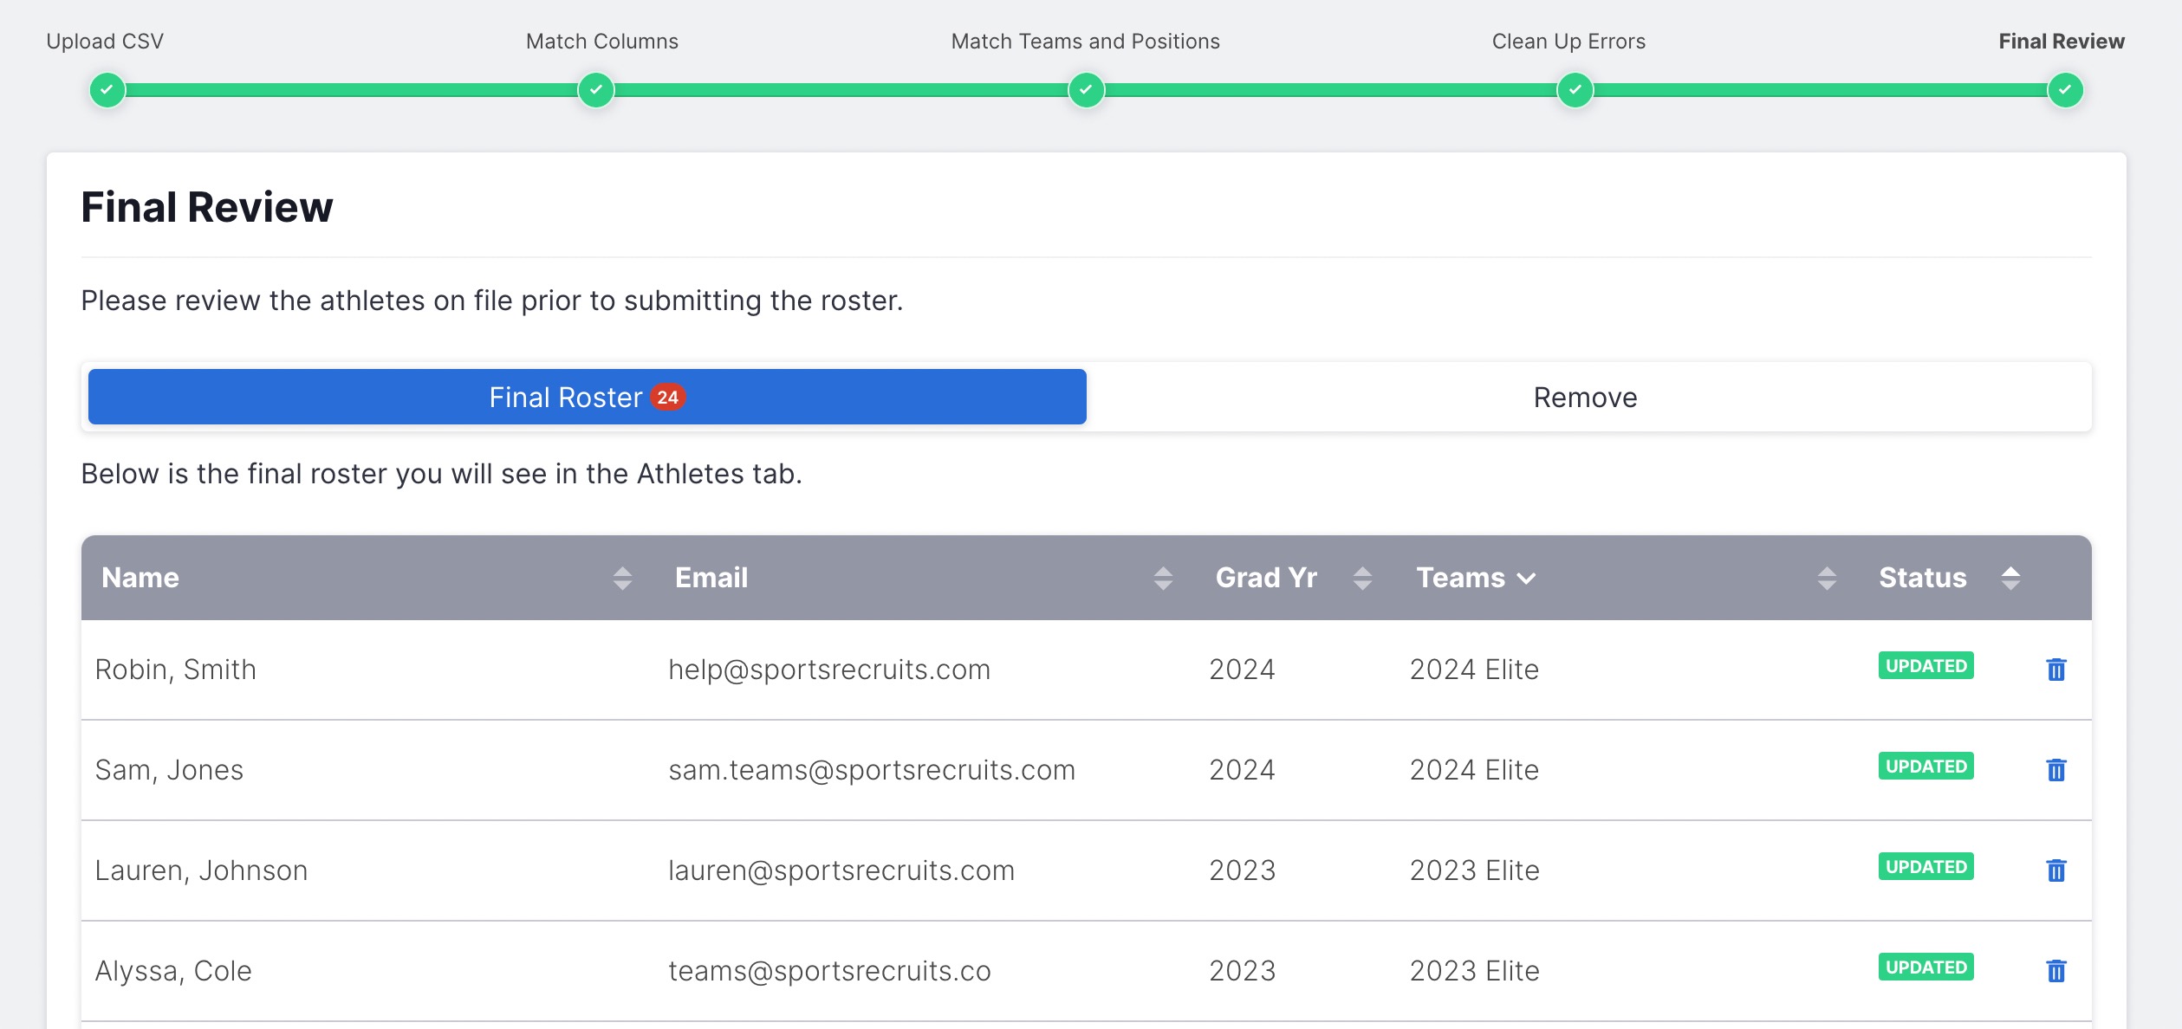Switch to the Remove tab
The height and width of the screenshot is (1029, 2182).
1585,398
